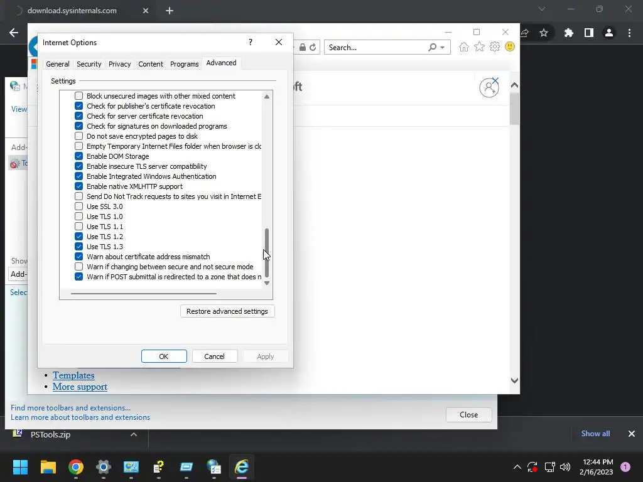Click settings list horizontal scrollbar
The height and width of the screenshot is (482, 643).
click(144, 294)
